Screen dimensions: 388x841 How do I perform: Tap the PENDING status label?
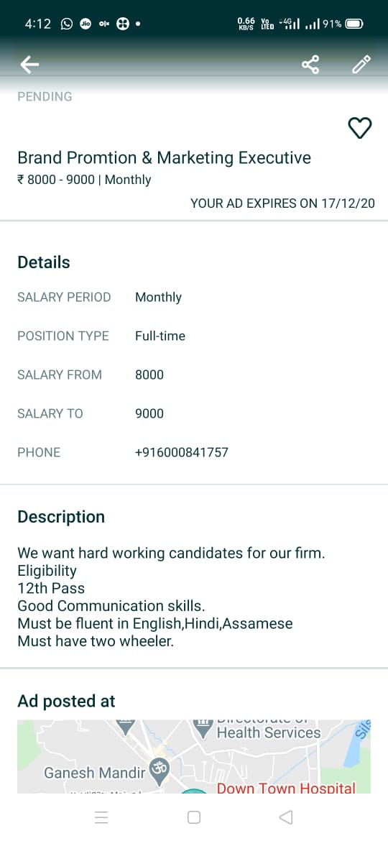click(x=45, y=96)
